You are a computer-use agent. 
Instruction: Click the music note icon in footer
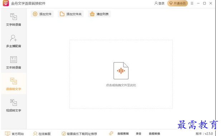(64, 134)
